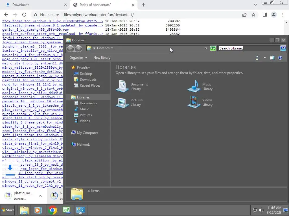Click the share page icon in Chrome

[x=244, y=15]
